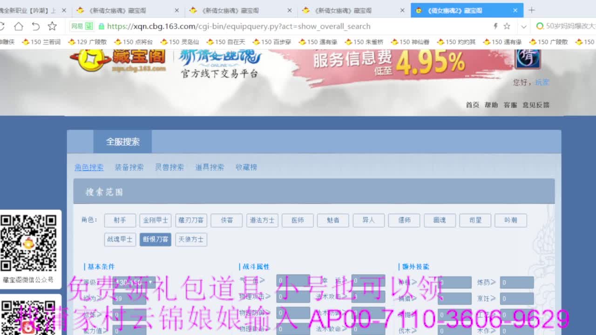Click the undo-close-tab arrow icon
Viewport: 596px width, 335px height.
(x=35, y=26)
